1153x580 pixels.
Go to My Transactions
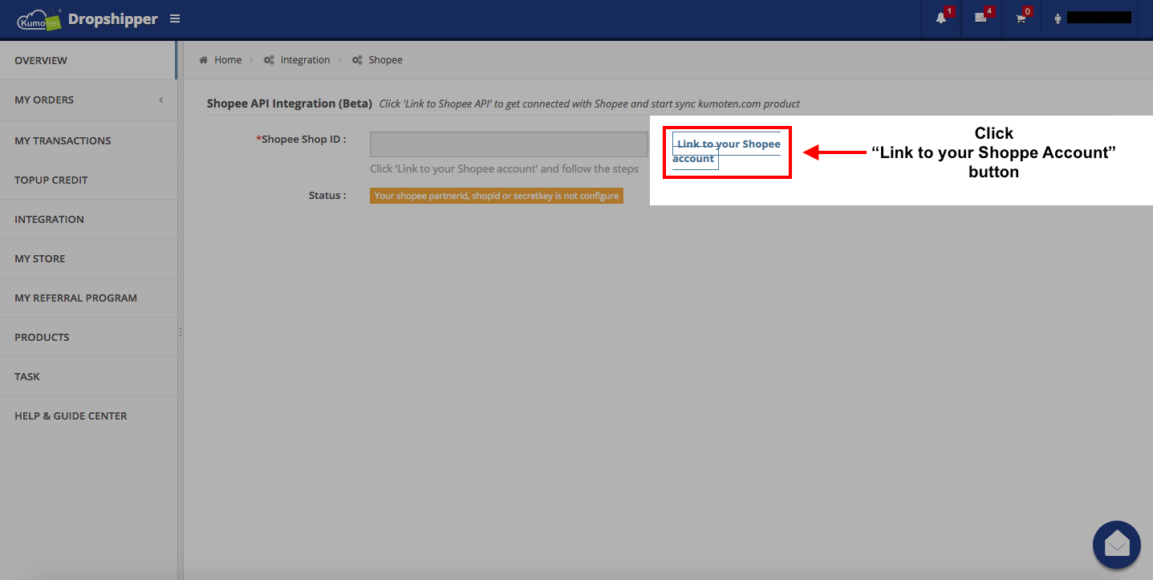[x=88, y=140]
